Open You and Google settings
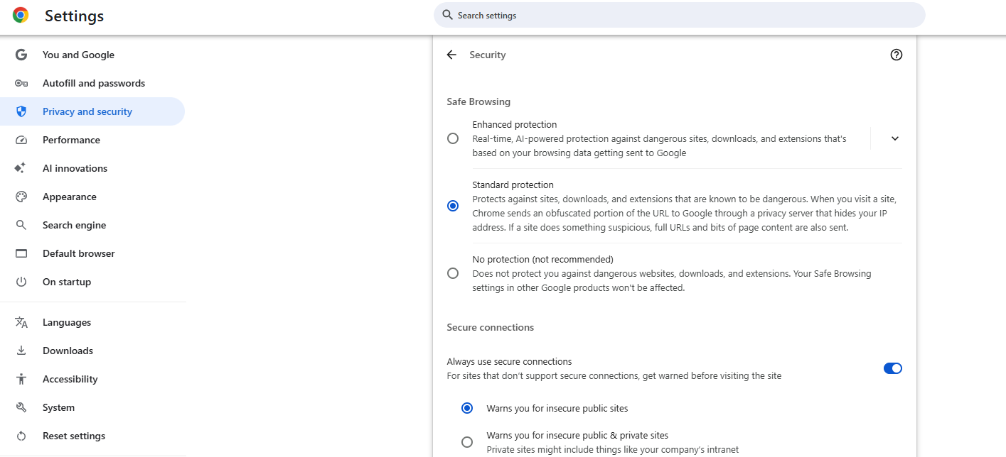Image resolution: width=1006 pixels, height=457 pixels. (92, 55)
